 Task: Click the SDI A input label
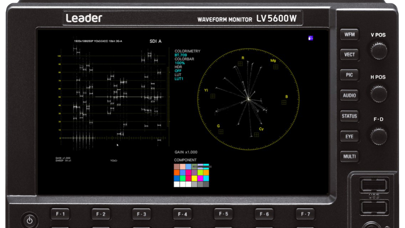coord(155,41)
